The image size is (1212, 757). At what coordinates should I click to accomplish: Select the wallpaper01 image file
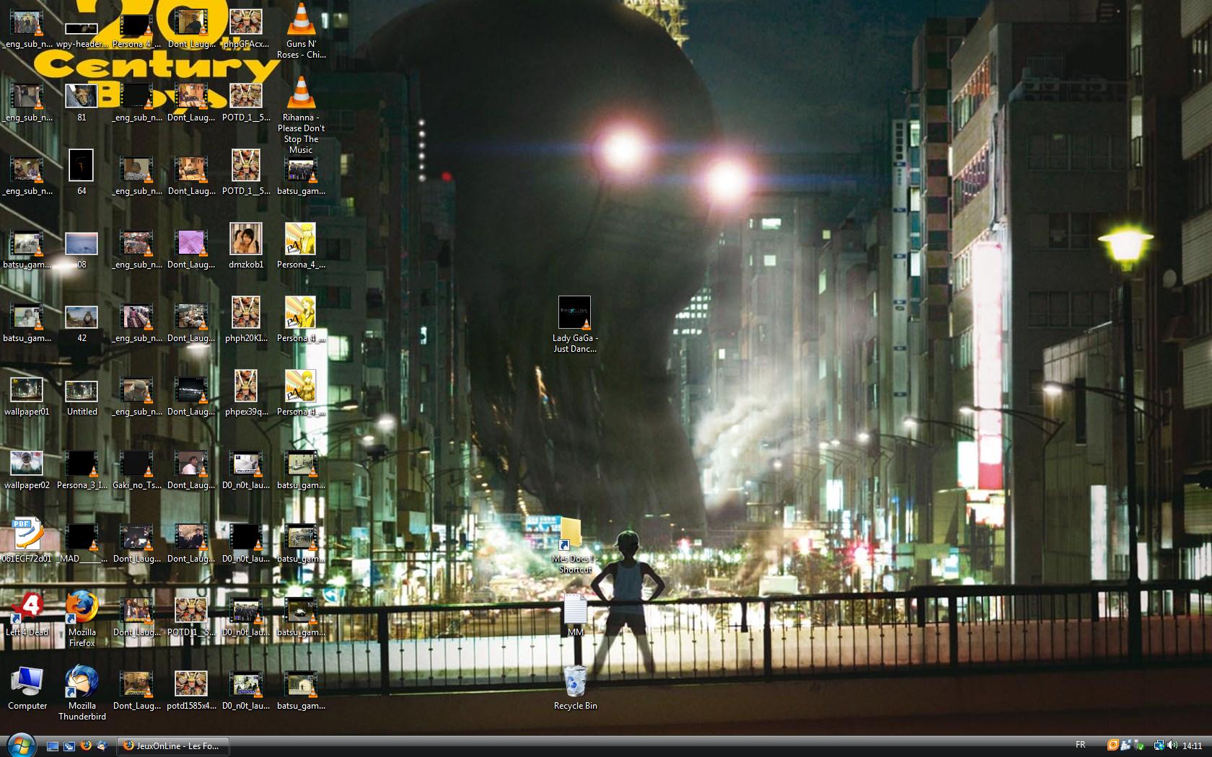(x=27, y=395)
